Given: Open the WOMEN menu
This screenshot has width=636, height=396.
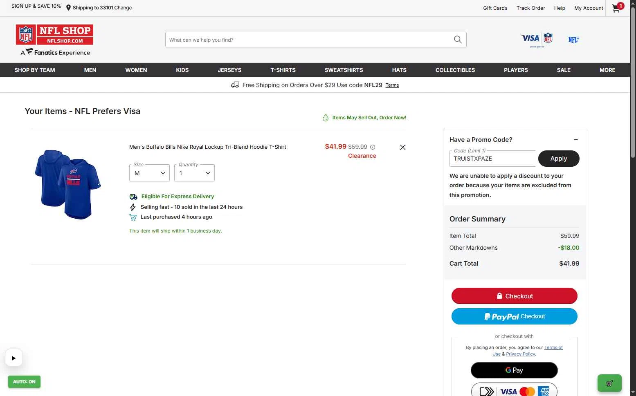Looking at the screenshot, I should [136, 70].
